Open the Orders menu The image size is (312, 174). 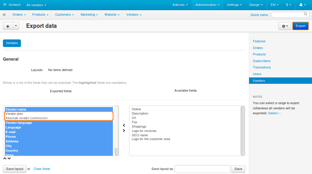19,15
